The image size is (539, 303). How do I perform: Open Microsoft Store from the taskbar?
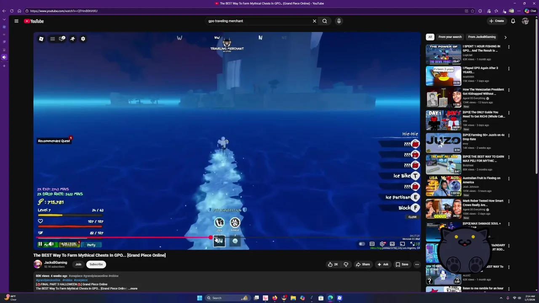tap(321, 298)
